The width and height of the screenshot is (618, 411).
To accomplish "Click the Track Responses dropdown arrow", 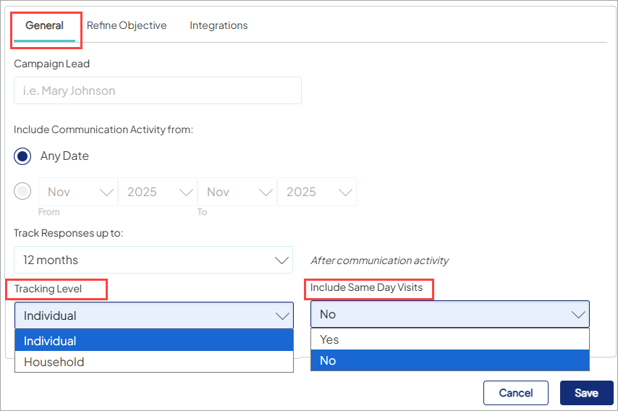I will pos(281,260).
